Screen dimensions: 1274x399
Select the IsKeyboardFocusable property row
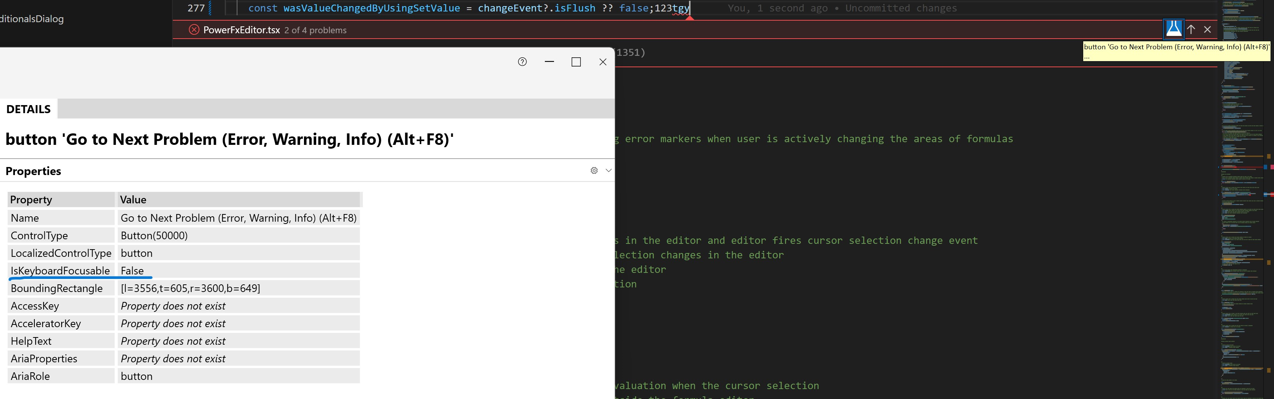[60, 271]
